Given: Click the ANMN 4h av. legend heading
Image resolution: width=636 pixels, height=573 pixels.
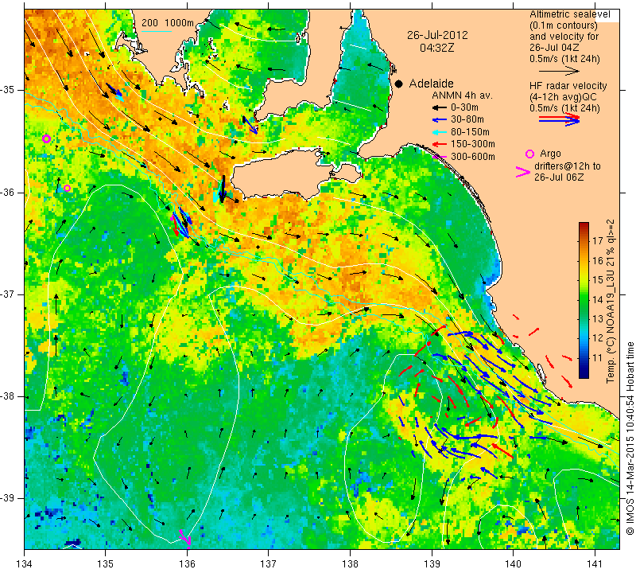Looking at the screenshot, I should (x=462, y=95).
